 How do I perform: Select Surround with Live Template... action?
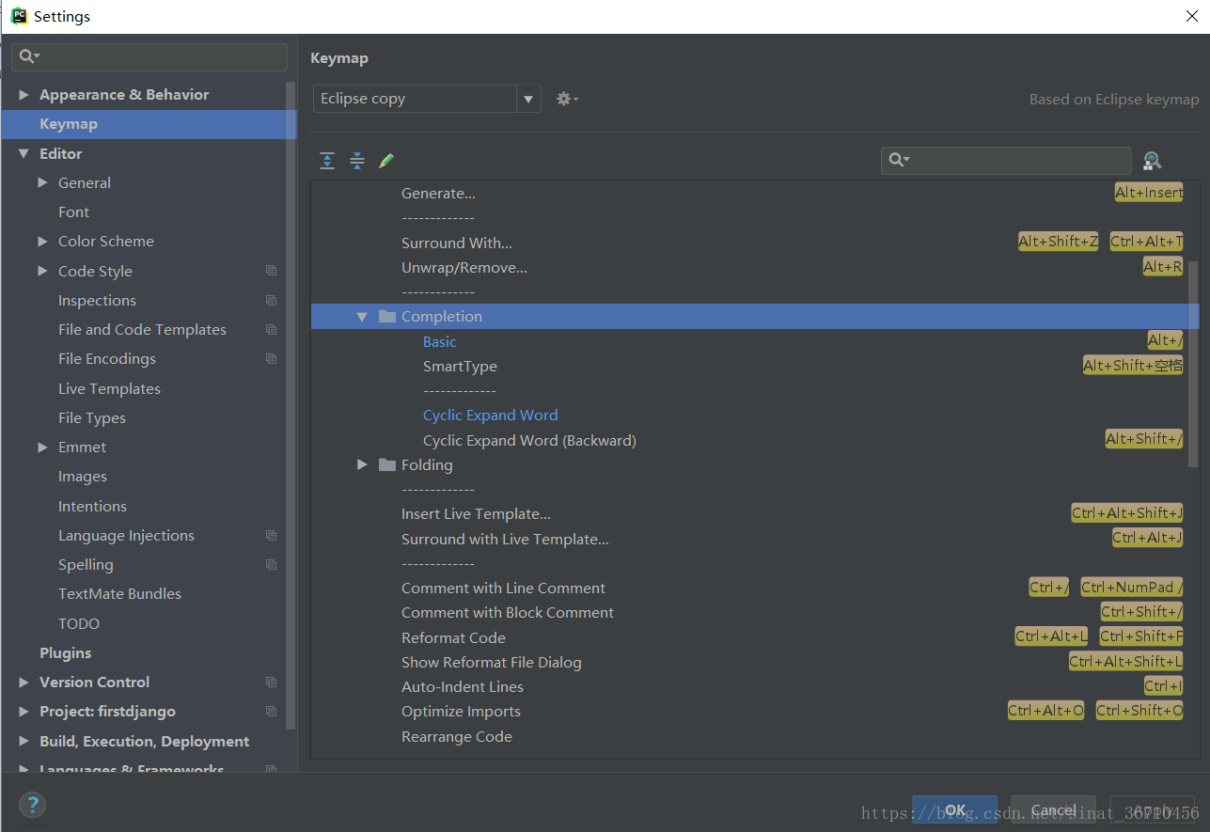click(505, 540)
